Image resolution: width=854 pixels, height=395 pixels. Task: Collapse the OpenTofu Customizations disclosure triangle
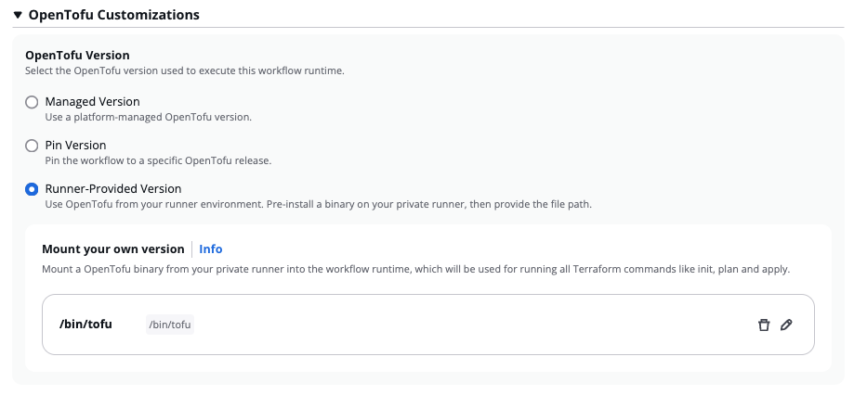(x=18, y=15)
